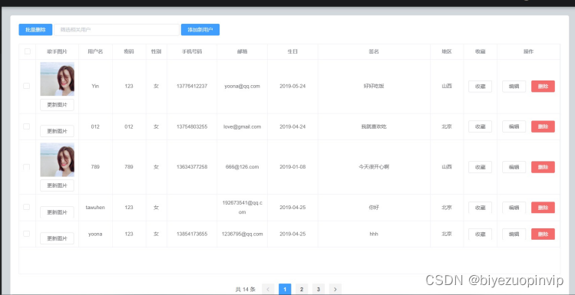Open favorites for user Yin
The height and width of the screenshot is (295, 575).
tap(480, 87)
